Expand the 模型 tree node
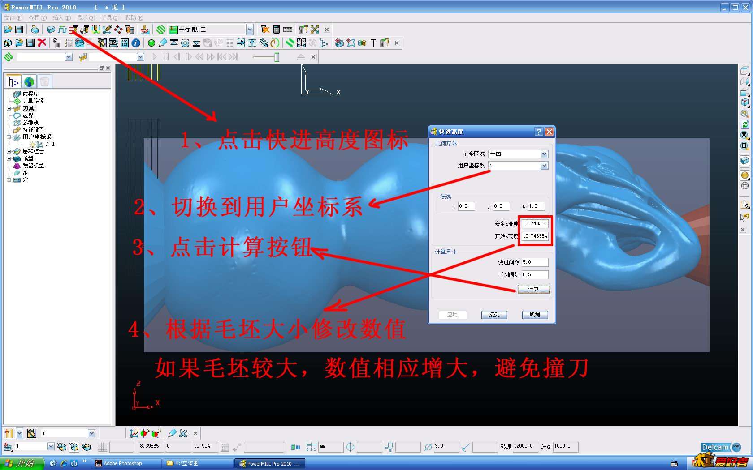Screen dimensions: 753x470 (9, 158)
